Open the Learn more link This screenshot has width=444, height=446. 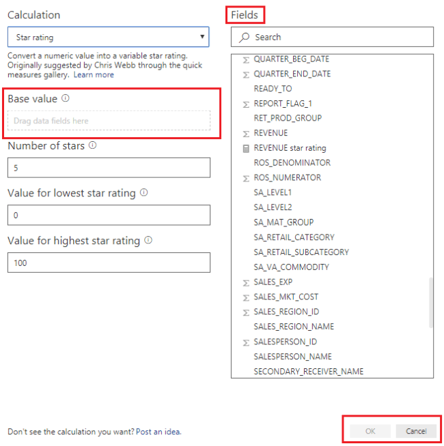click(94, 75)
